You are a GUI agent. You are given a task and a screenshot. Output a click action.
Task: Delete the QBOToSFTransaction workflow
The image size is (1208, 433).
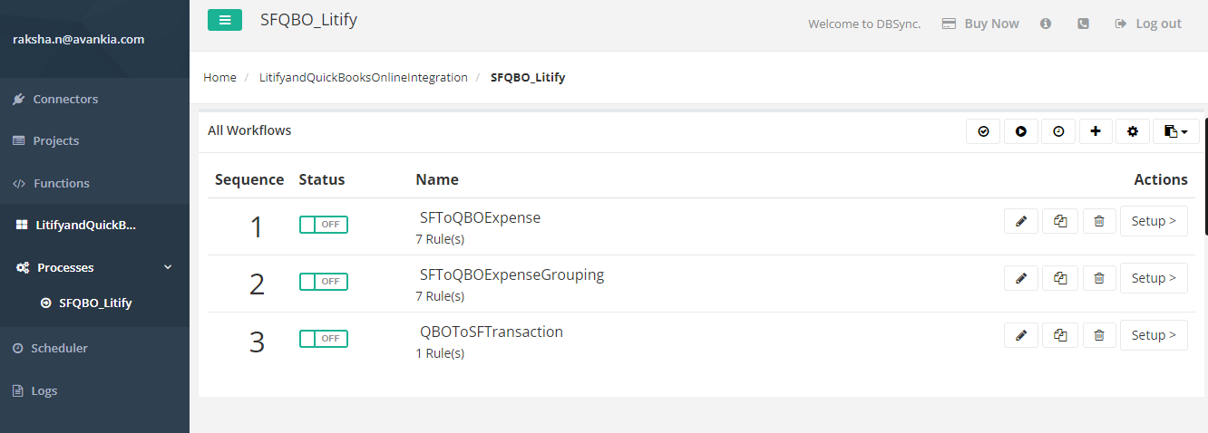1098,335
